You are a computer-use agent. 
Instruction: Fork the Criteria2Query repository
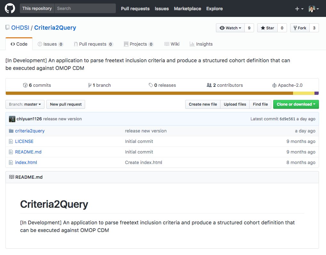[x=300, y=28]
